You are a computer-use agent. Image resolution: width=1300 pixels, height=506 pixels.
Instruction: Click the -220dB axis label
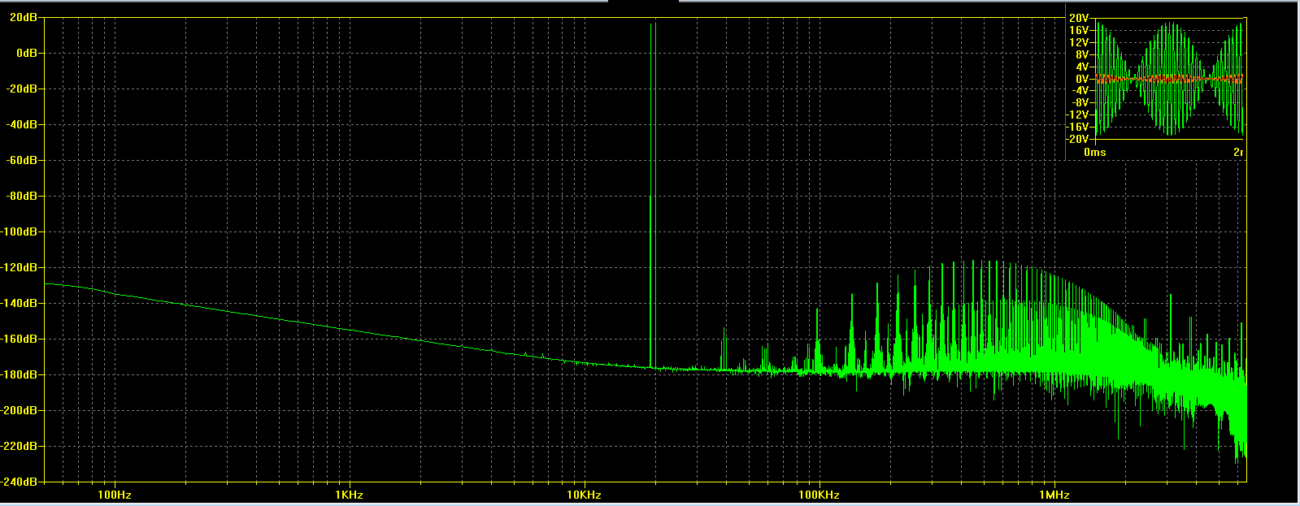point(20,446)
